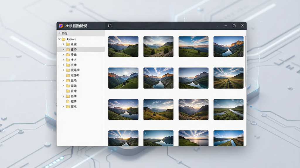Click the colorful app logo in title bar

coord(61,26)
